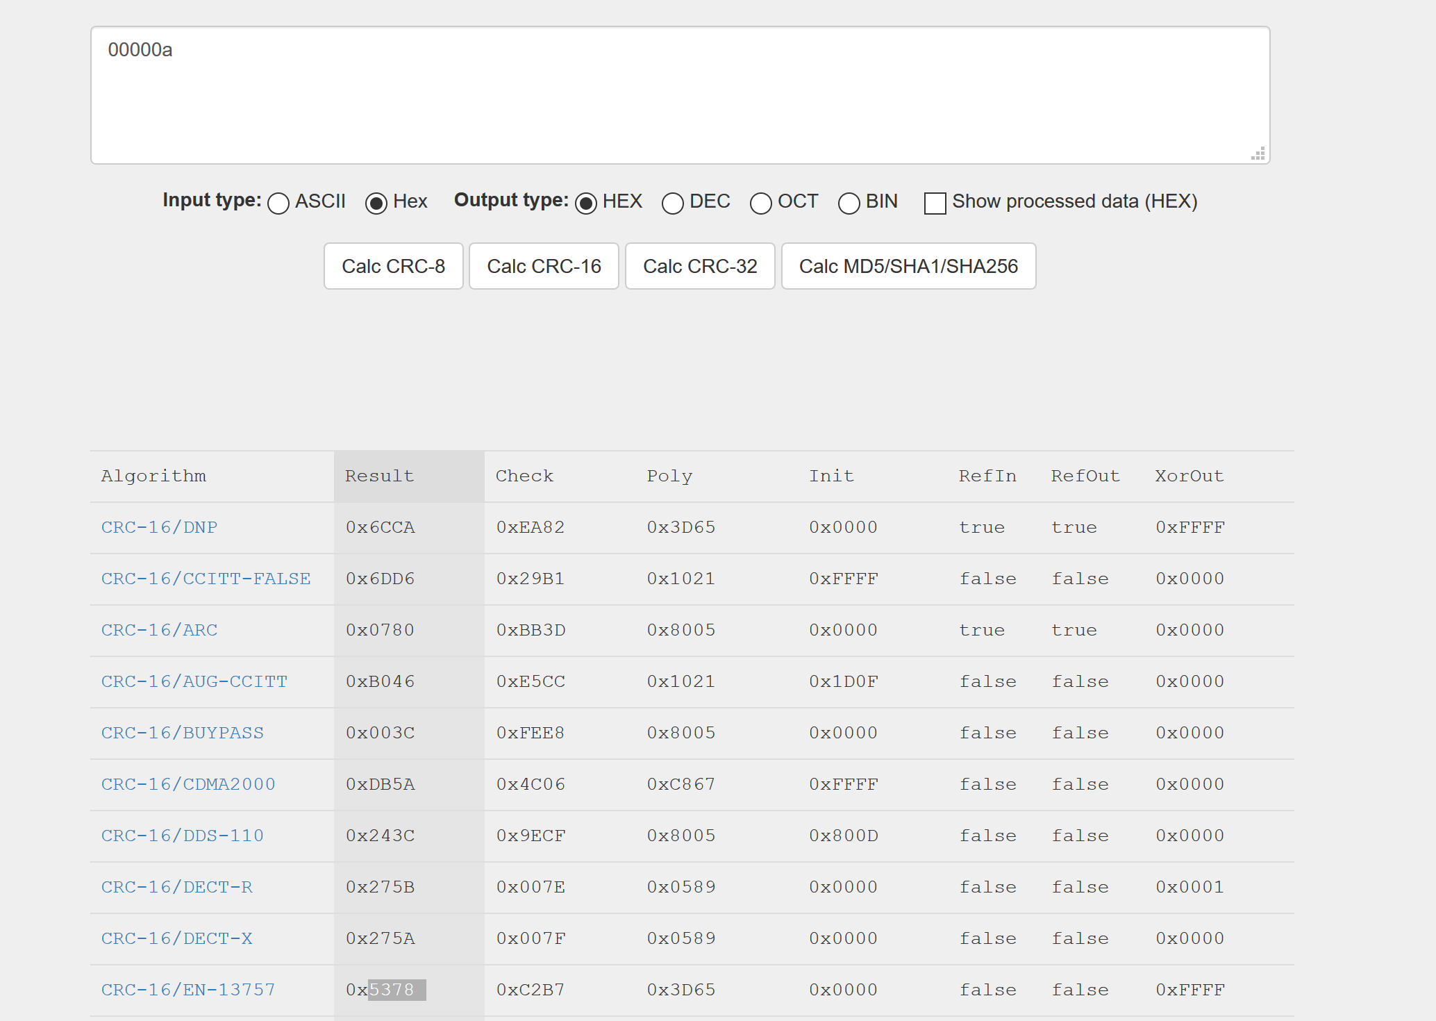Grab the textarea resize handle

pyautogui.click(x=1258, y=153)
